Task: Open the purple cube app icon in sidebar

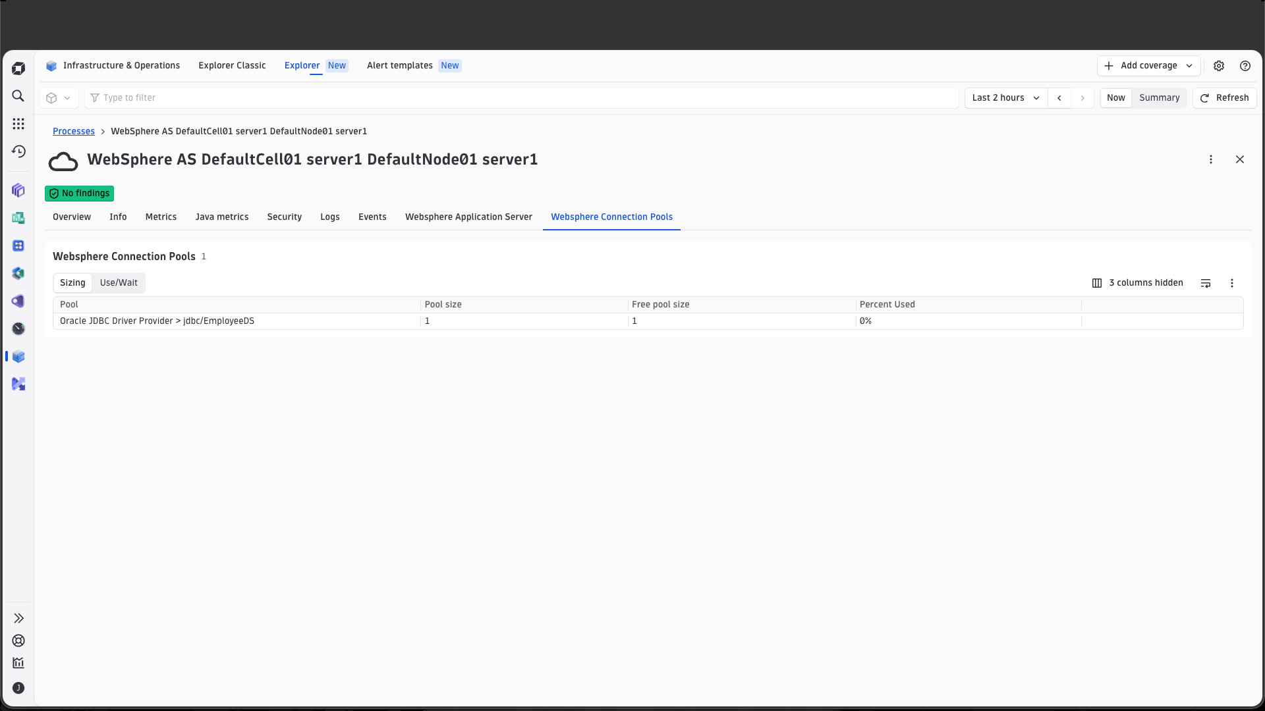Action: pyautogui.click(x=18, y=190)
